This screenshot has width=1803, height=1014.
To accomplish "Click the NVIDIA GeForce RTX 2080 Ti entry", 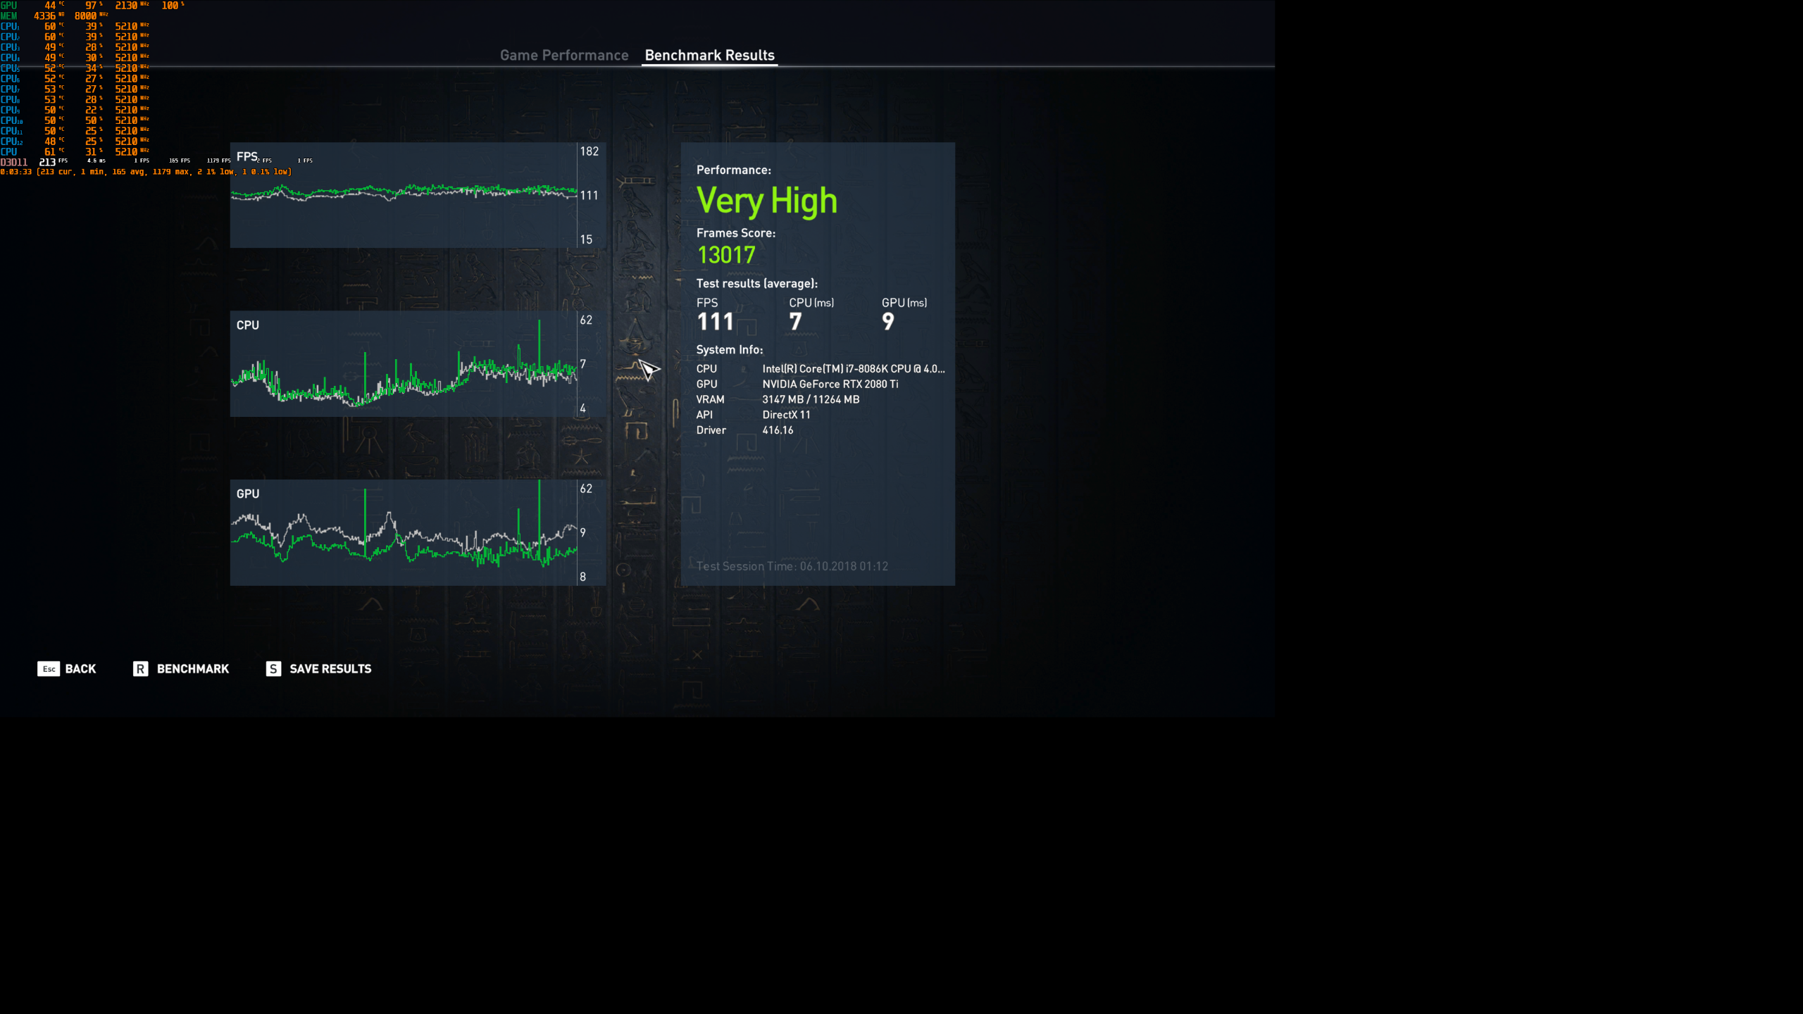I will pyautogui.click(x=830, y=384).
